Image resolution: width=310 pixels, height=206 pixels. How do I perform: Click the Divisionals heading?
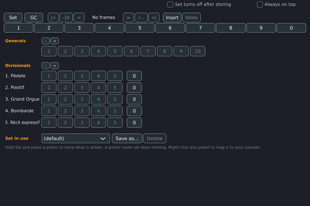tap(18, 65)
